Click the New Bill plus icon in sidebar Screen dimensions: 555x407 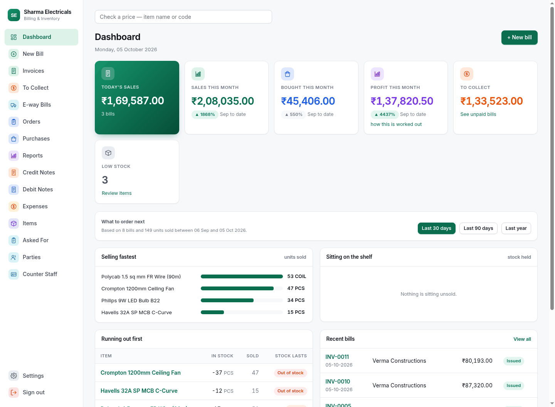(14, 54)
